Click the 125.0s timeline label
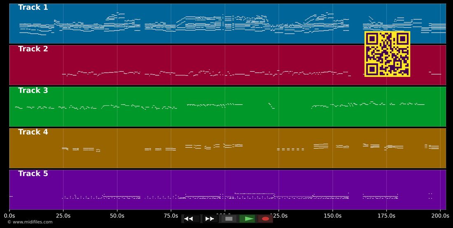The height and width of the screenshot is (228, 453). [x=279, y=216]
